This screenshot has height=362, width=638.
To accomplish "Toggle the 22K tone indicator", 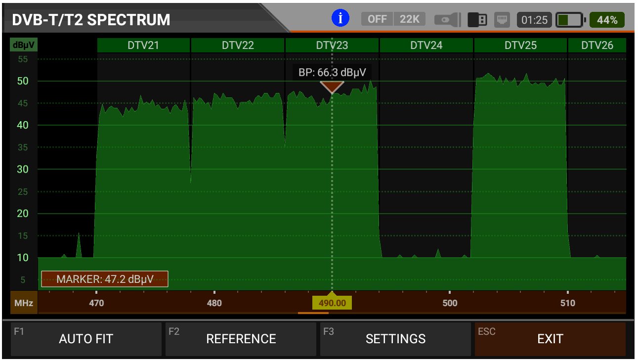I will [x=409, y=19].
